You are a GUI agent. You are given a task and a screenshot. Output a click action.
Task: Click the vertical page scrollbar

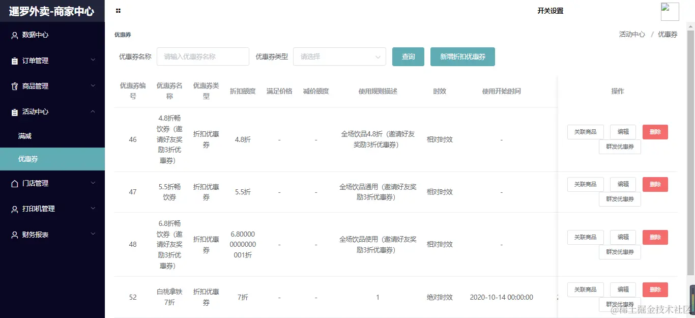pyautogui.click(x=690, y=153)
